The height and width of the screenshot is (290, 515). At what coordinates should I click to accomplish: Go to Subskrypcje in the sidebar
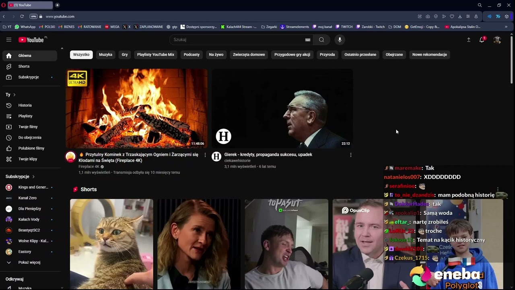30,77
